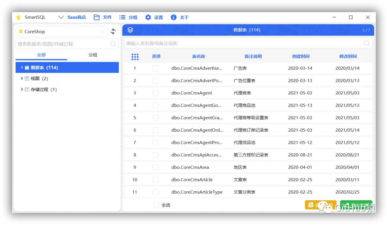The image size is (388, 225).
Task: Tick the checkbox for dbo.CoreCmsArea
Action: pyautogui.click(x=156, y=167)
